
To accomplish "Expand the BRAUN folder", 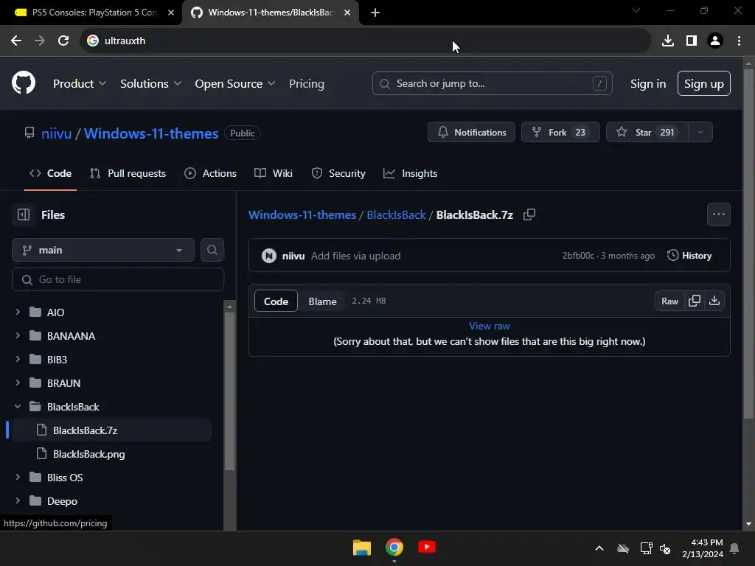I will (18, 382).
